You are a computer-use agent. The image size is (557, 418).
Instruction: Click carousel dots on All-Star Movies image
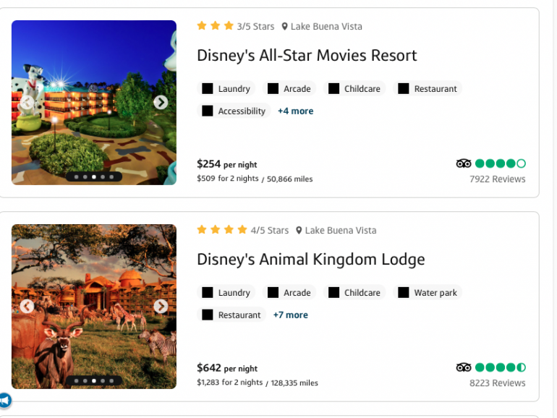(94, 176)
